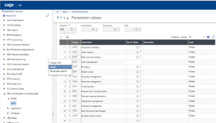
Task: Go to the last record arrow
Action: (68, 18)
